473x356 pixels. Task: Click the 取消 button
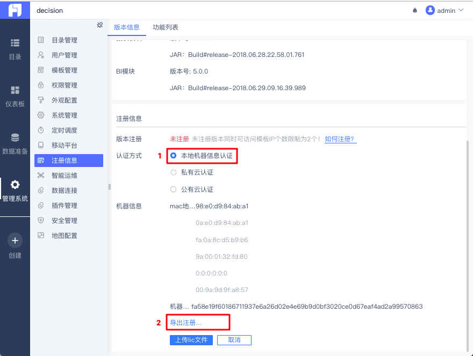click(x=234, y=340)
